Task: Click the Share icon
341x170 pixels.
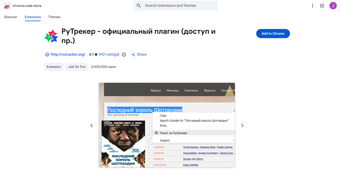Action: coord(133,55)
